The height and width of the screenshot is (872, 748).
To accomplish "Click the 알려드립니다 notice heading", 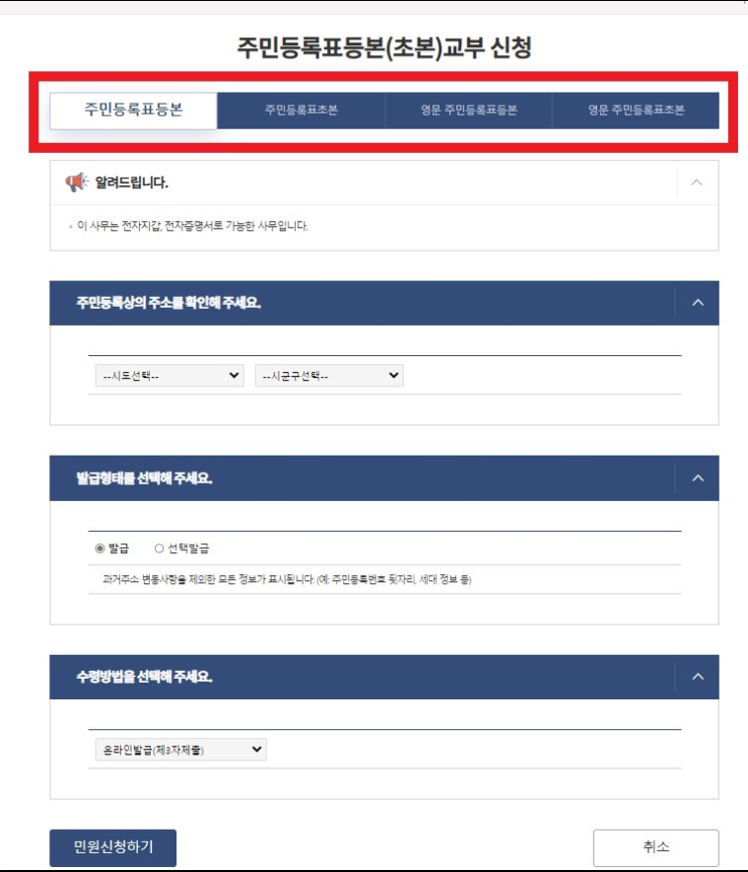I will 131,182.
